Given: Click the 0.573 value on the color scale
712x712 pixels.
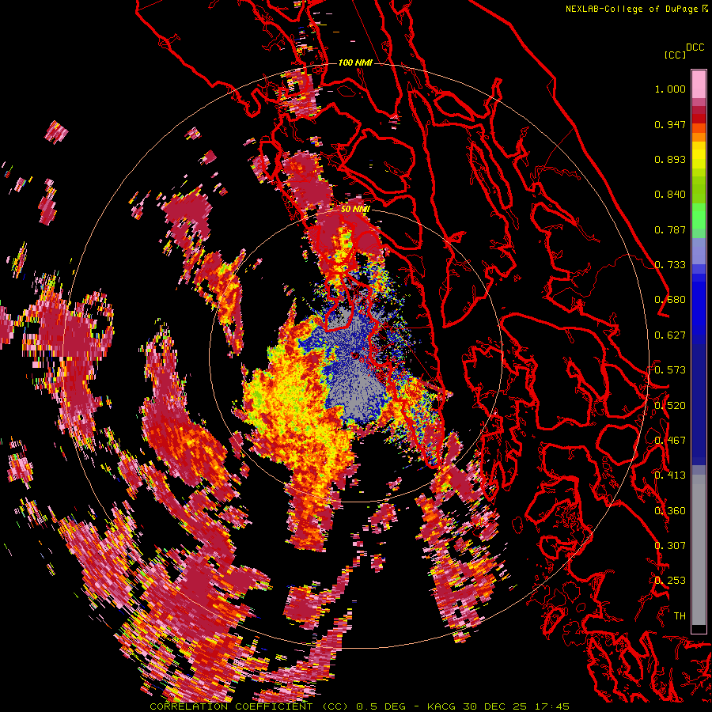Looking at the screenshot, I should click(670, 370).
